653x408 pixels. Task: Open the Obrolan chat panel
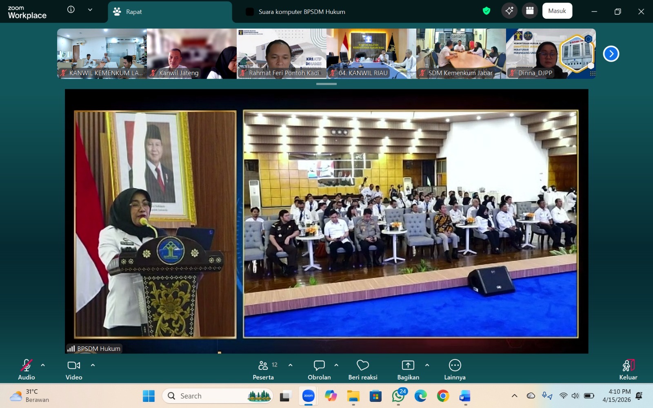(319, 369)
